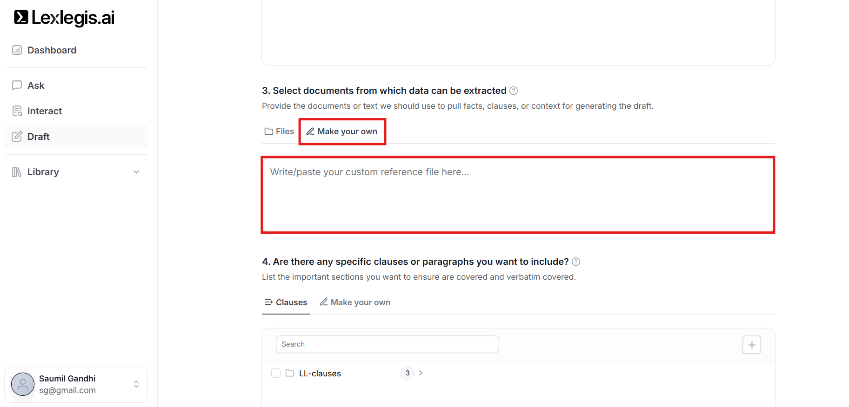Click the user avatar icon

[x=23, y=384]
